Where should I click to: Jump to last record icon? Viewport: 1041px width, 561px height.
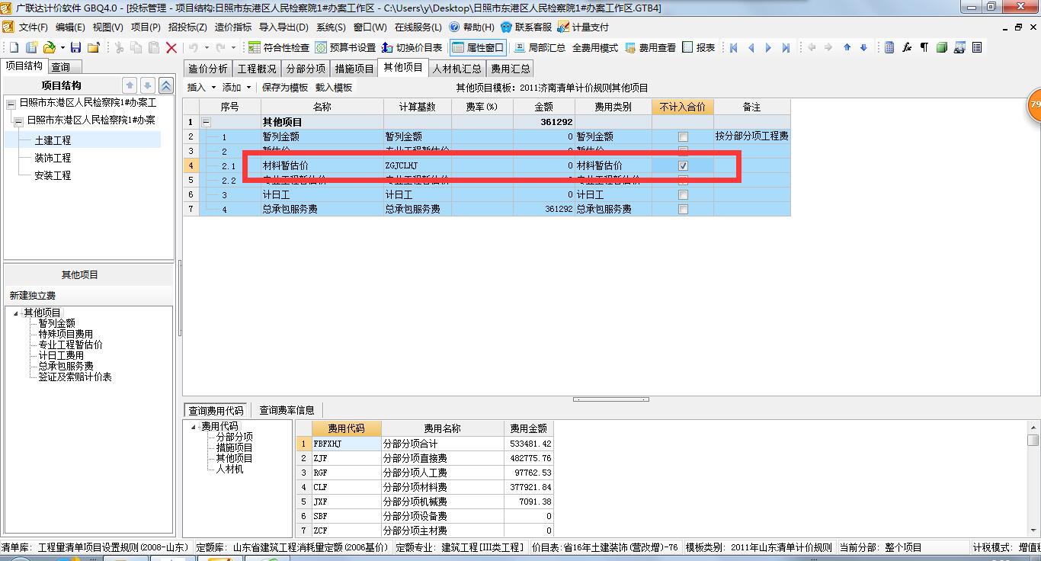(x=786, y=47)
